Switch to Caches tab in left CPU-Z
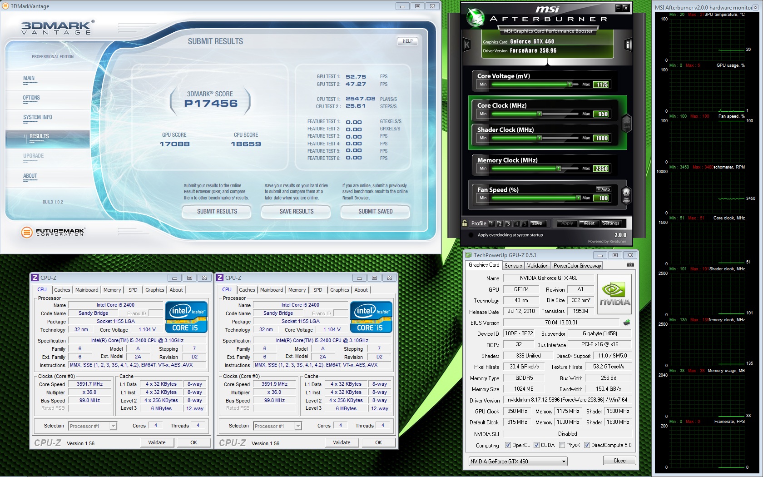 [62, 290]
